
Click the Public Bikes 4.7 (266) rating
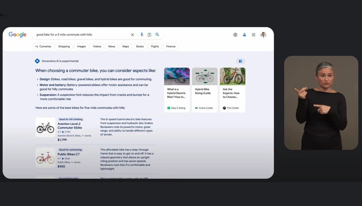[x=64, y=158]
